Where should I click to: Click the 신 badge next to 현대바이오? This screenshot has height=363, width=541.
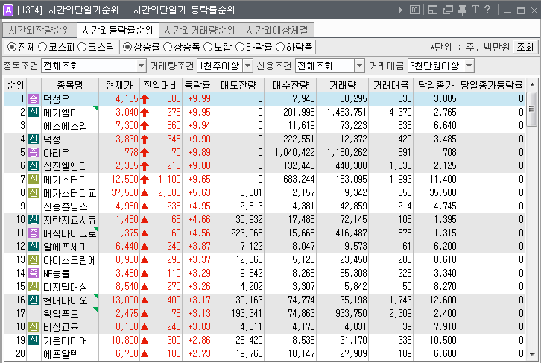point(34,300)
